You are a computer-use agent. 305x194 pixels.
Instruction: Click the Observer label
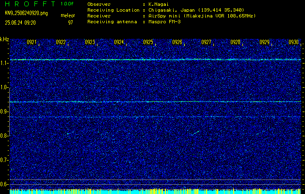pos(99,4)
